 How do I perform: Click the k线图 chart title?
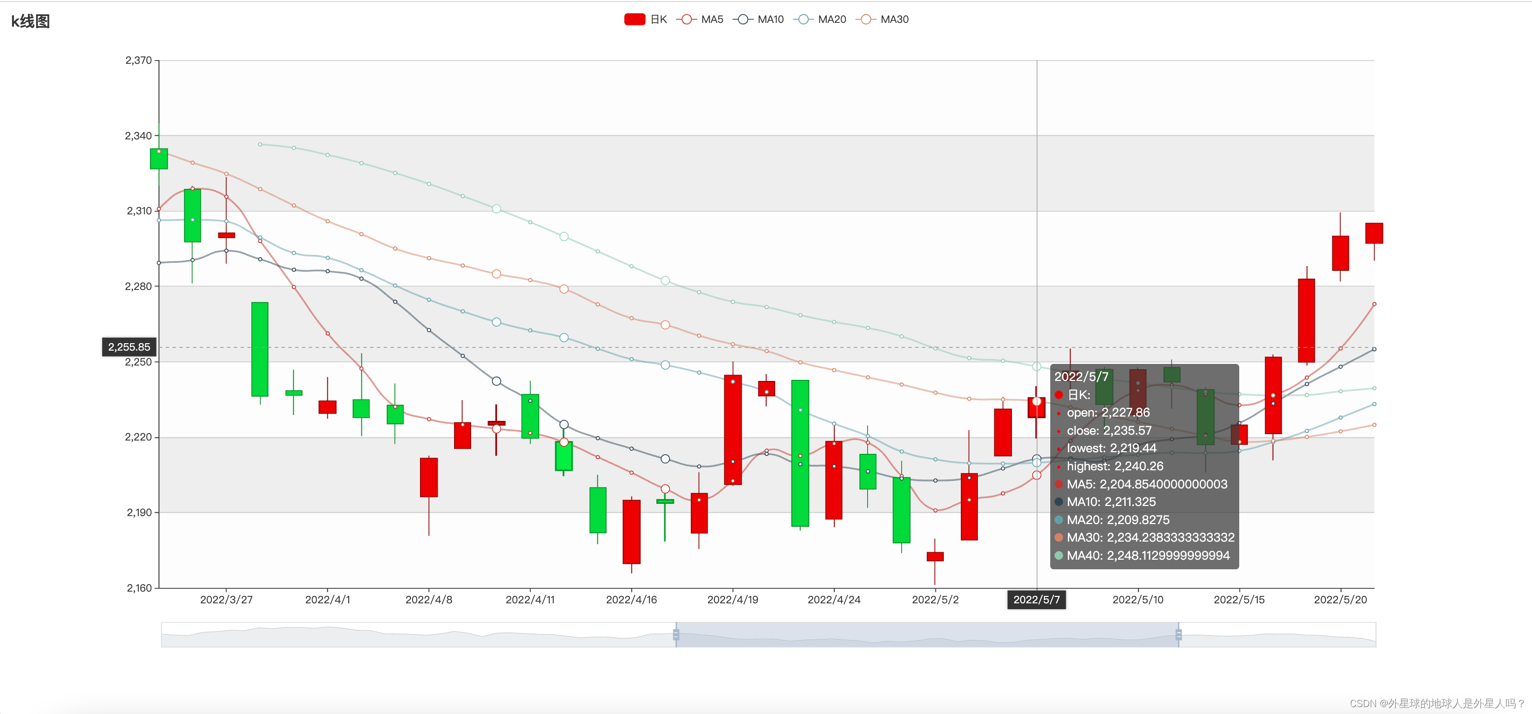click(30, 21)
